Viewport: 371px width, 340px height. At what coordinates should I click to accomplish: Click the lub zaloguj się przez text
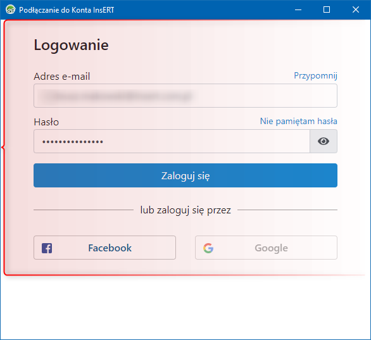185,210
